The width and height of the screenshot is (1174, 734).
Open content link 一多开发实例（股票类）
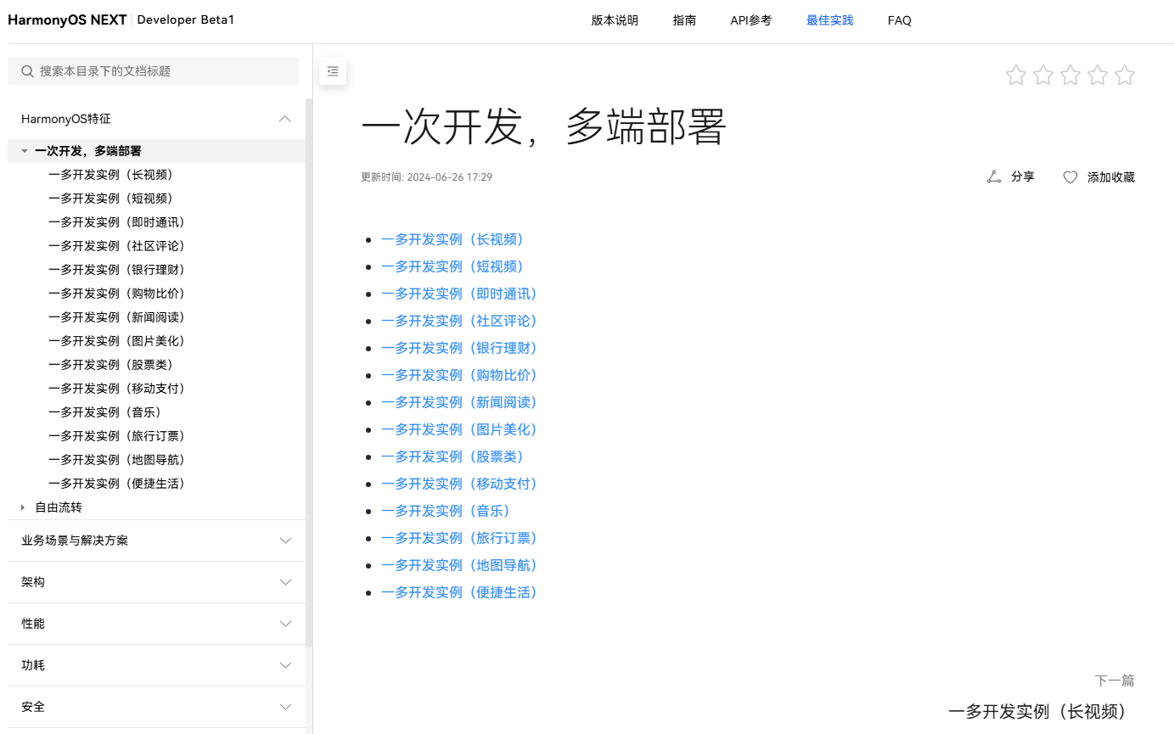click(x=455, y=457)
